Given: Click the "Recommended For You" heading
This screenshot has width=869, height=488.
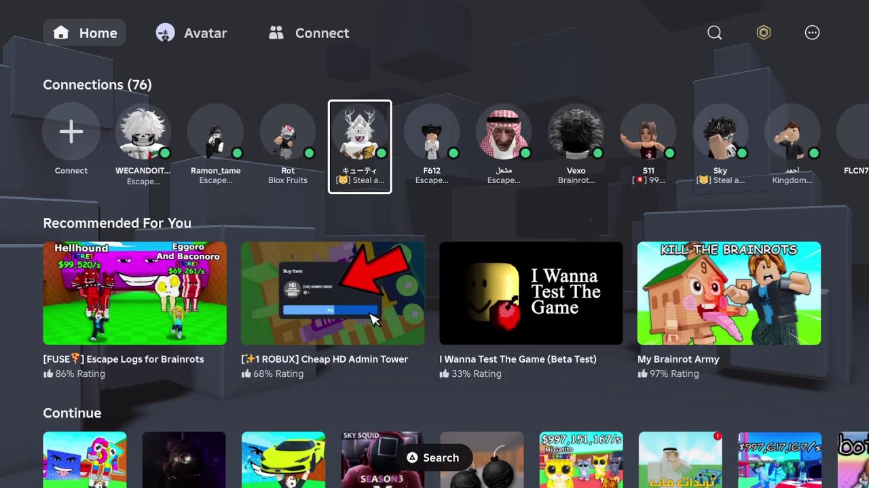Looking at the screenshot, I should [117, 223].
